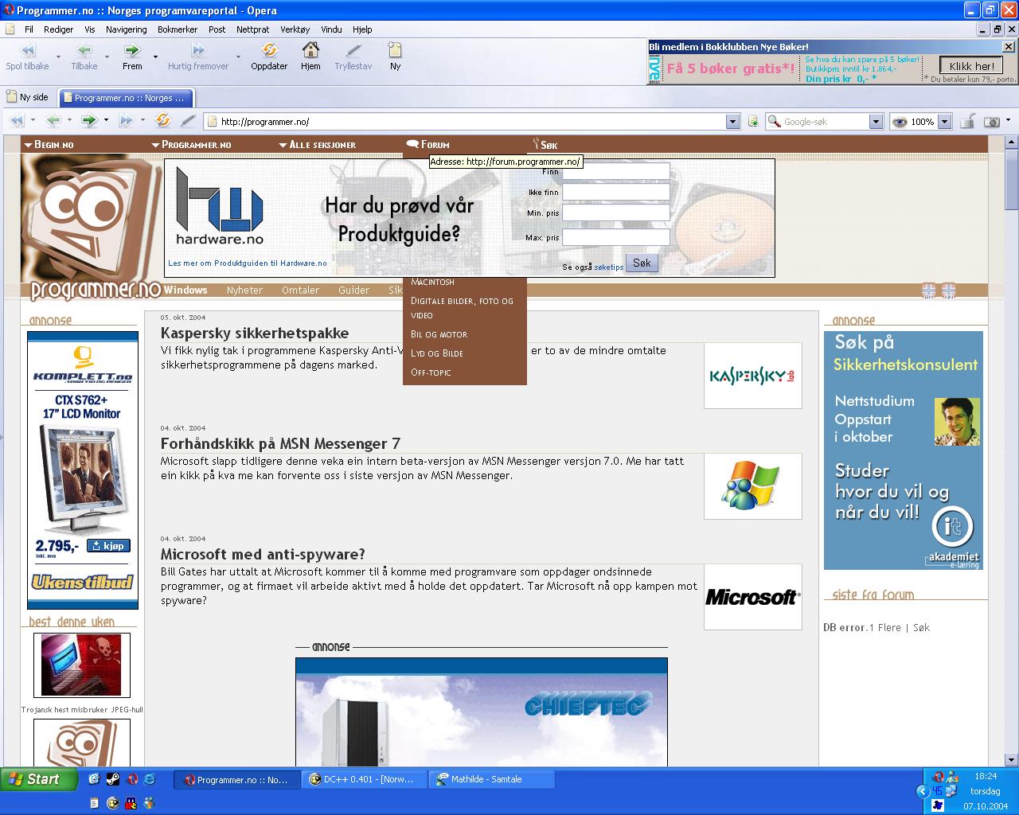Click Klikk her! in the banner ad

971,66
